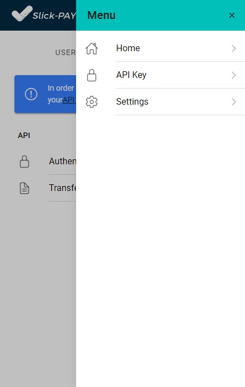Click the chevron arrow next to Settings
The height and width of the screenshot is (387, 245).
234,102
